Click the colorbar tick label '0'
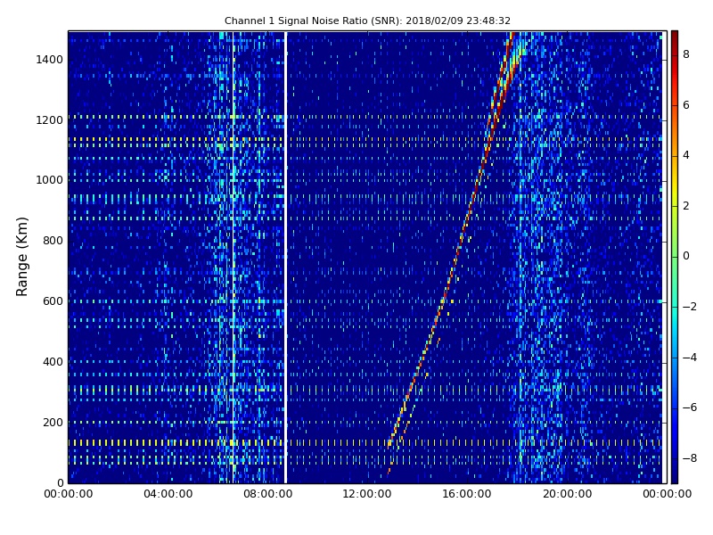713x535 pixels. (685, 256)
